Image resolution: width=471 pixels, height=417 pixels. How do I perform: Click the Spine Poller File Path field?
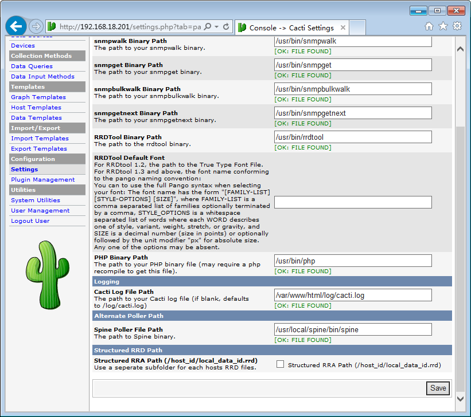point(353,329)
